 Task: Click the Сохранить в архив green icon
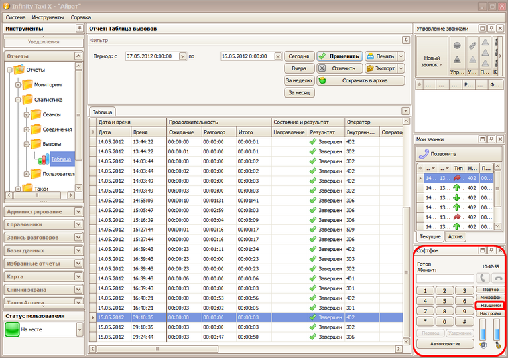point(322,80)
